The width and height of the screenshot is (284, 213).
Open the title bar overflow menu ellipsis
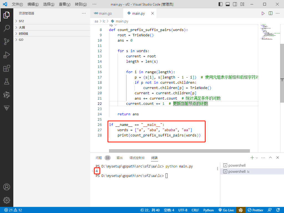(x=94, y=4)
